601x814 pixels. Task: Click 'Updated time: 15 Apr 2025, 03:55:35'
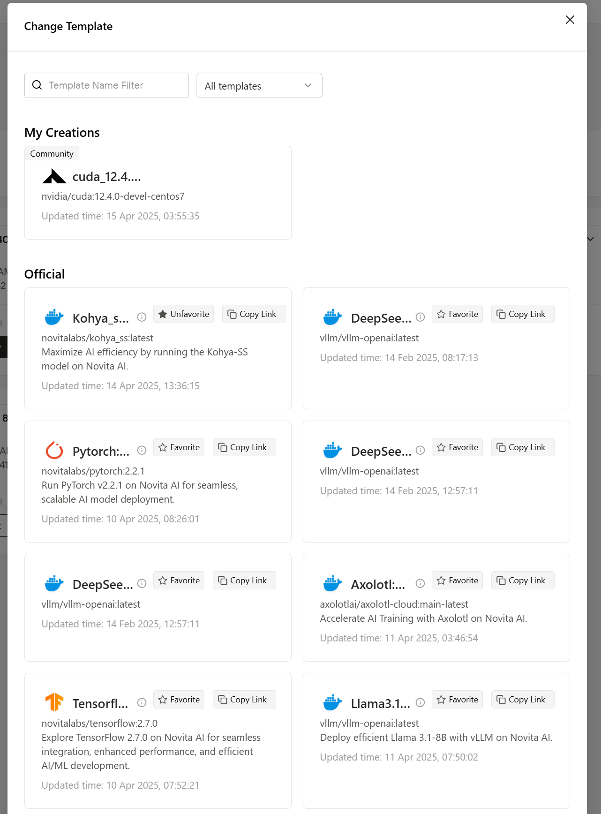pos(120,216)
